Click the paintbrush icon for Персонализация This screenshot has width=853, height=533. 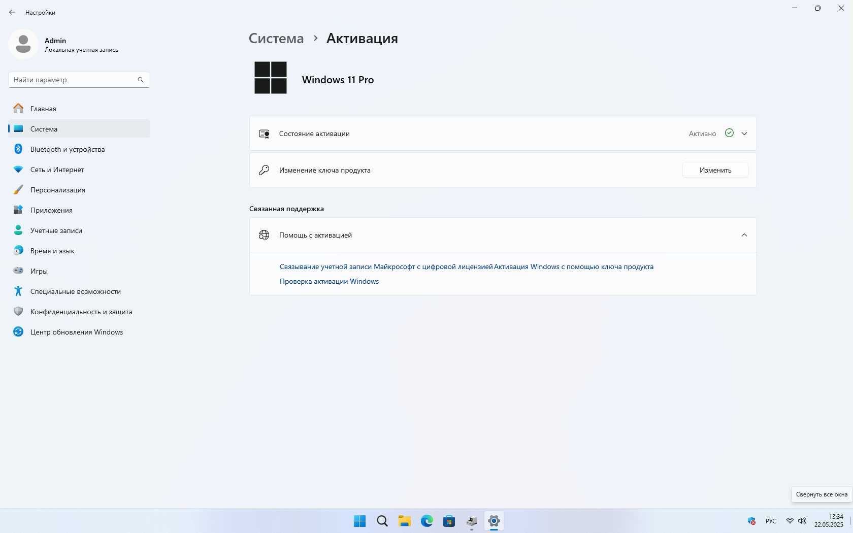18,190
